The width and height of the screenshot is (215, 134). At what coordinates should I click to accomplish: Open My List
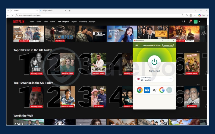[x=74, y=22]
